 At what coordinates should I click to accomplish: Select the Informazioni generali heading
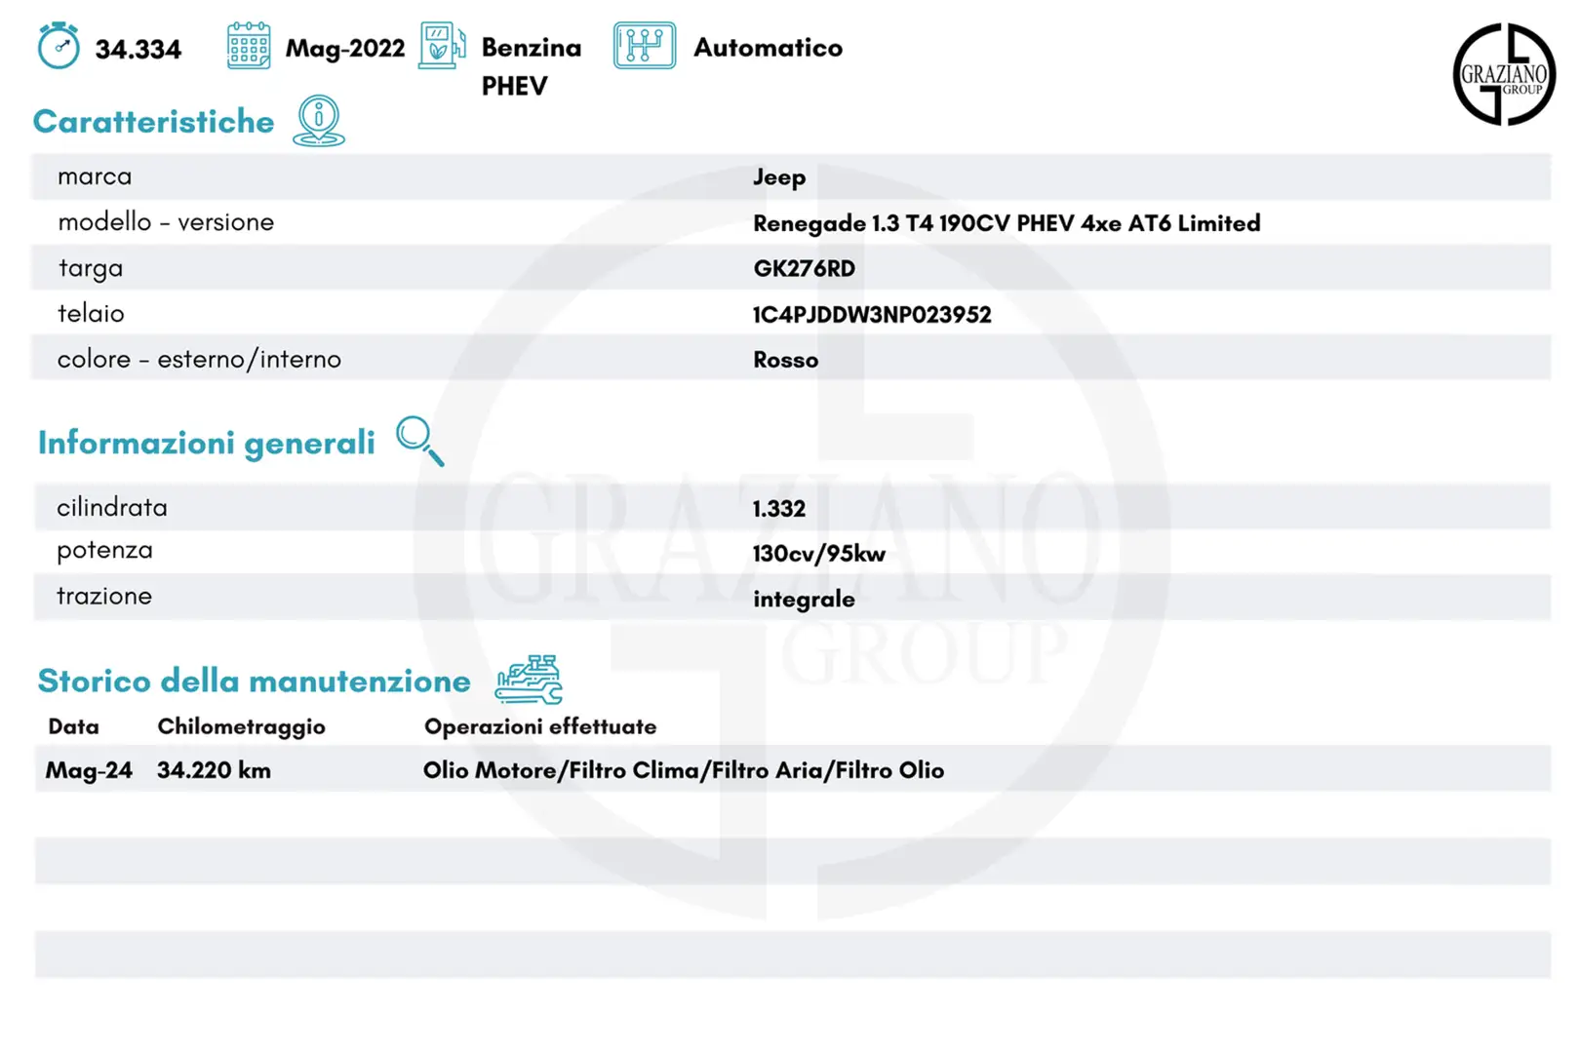click(206, 443)
